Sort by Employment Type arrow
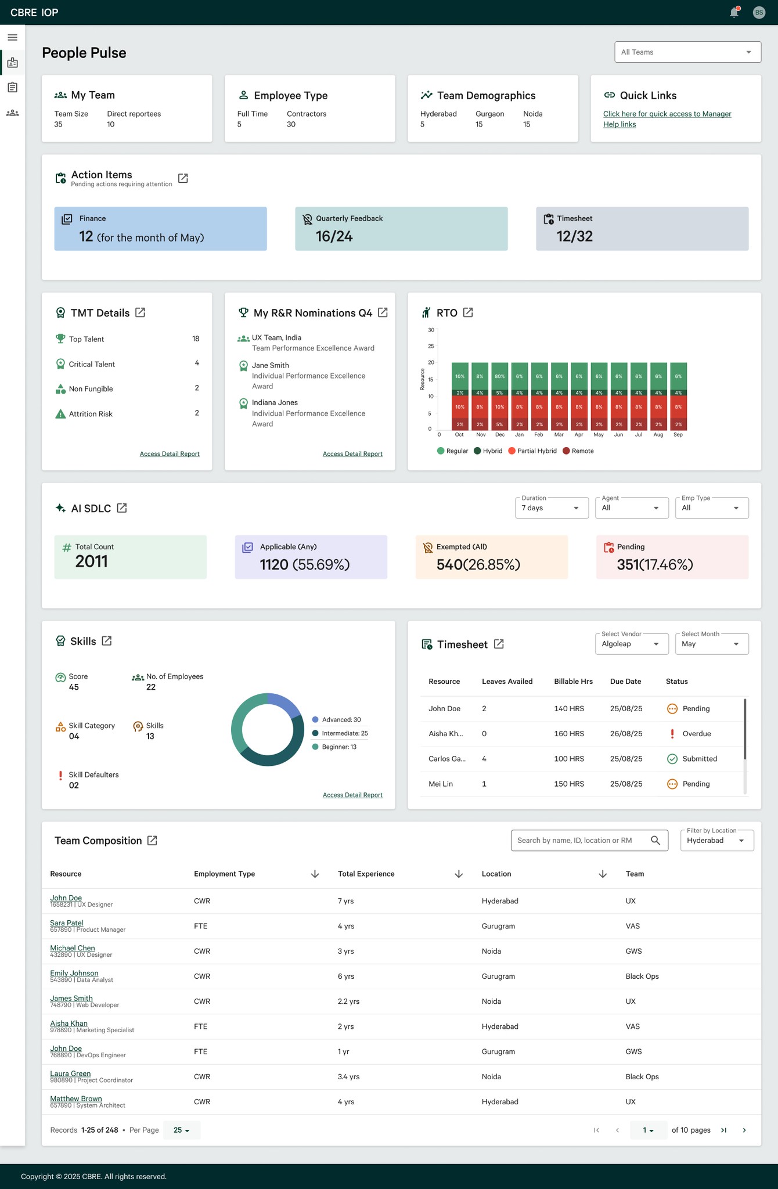 point(315,874)
